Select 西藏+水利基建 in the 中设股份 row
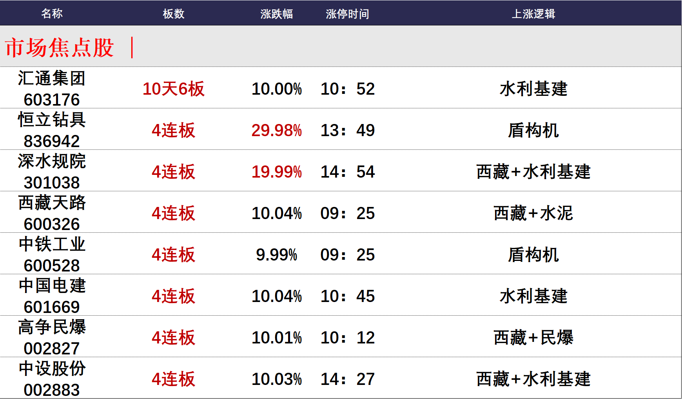Image resolution: width=682 pixels, height=399 pixels. 533,379
